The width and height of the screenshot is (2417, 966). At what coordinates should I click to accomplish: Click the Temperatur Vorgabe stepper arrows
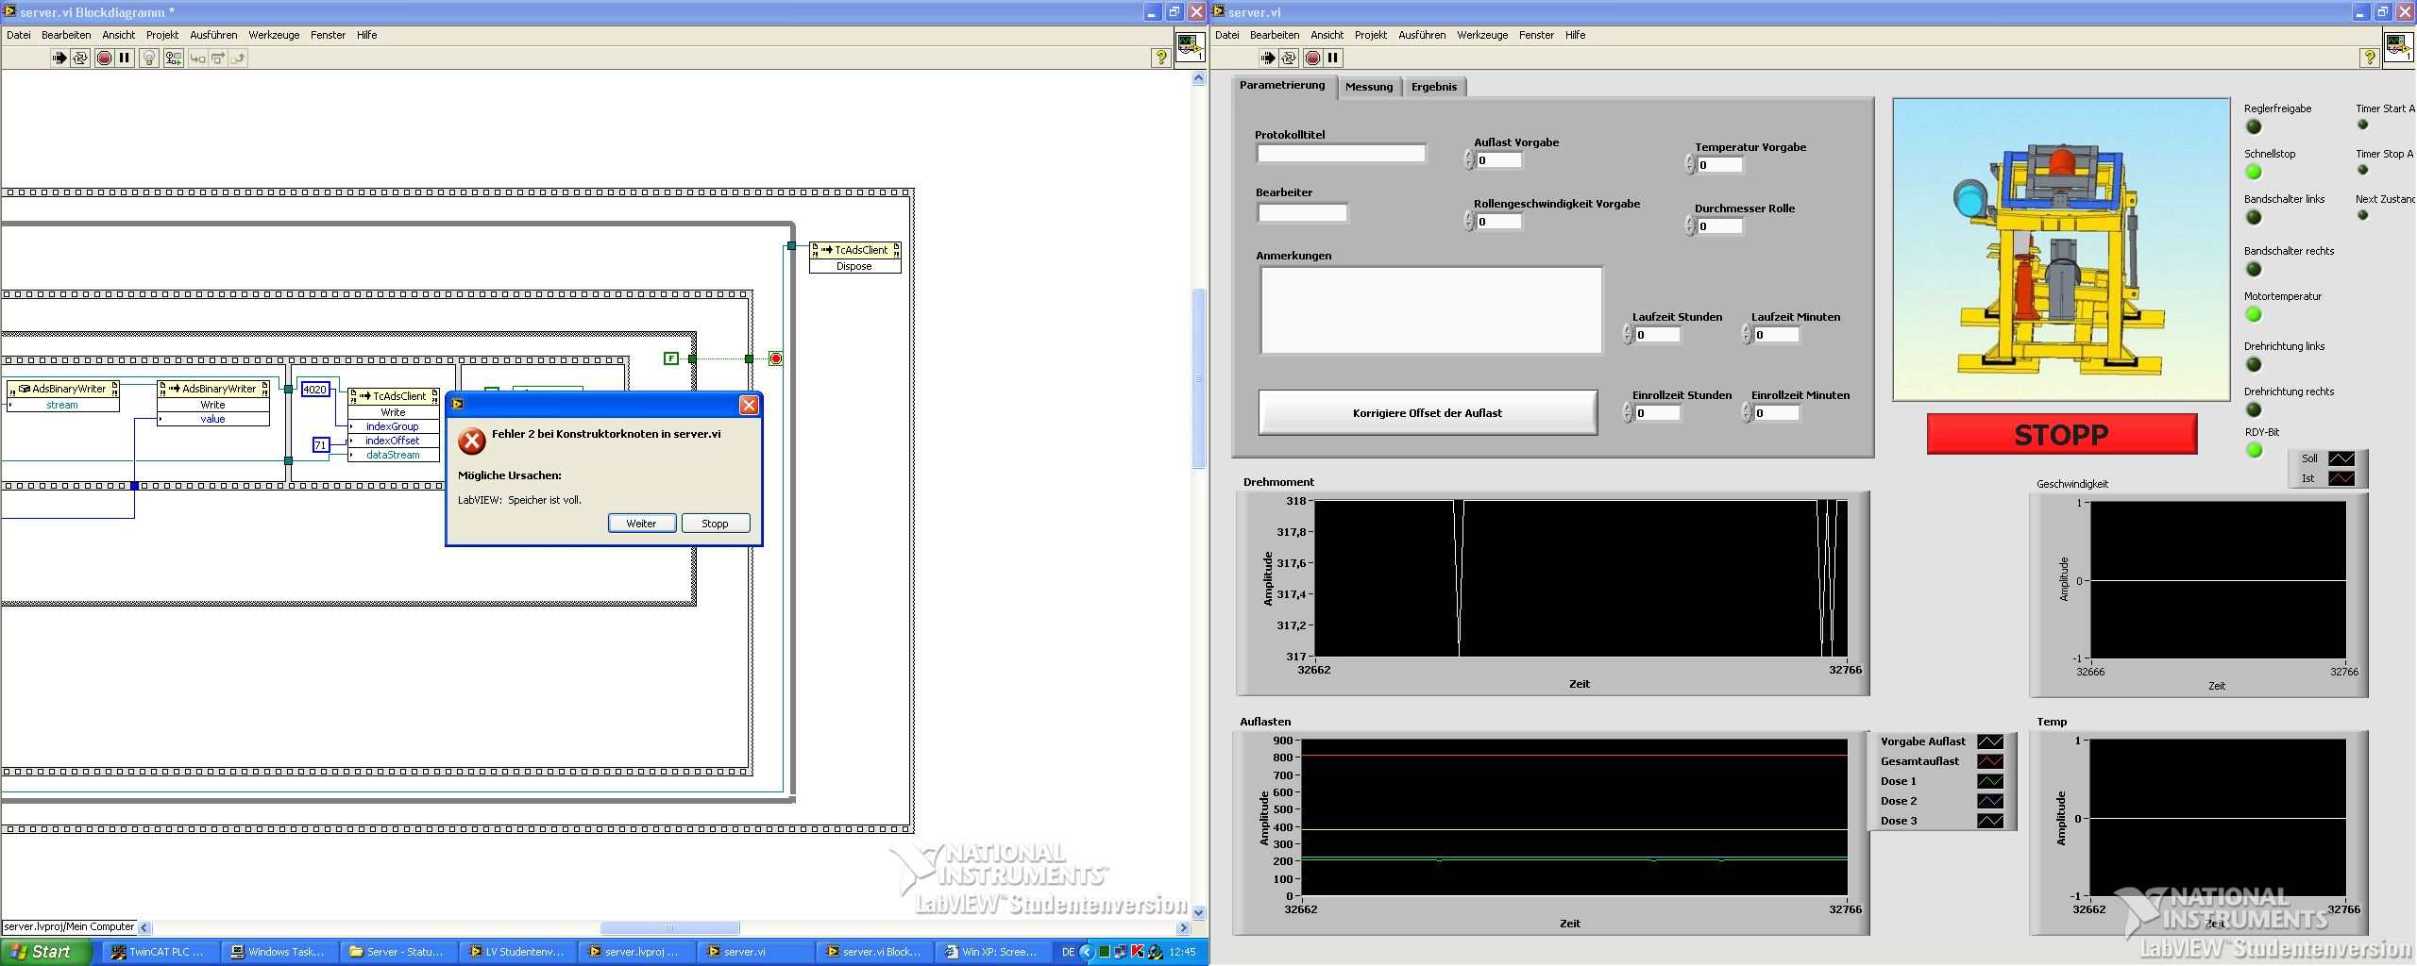click(1690, 165)
